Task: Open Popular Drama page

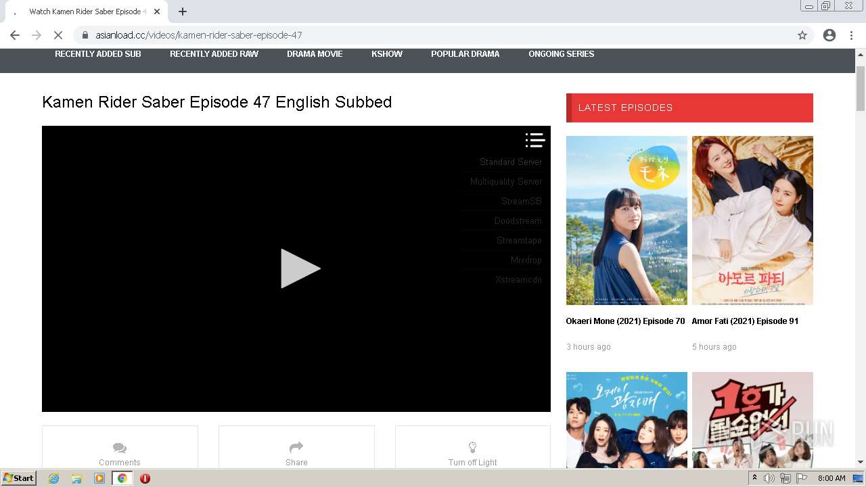Action: pyautogui.click(x=465, y=54)
